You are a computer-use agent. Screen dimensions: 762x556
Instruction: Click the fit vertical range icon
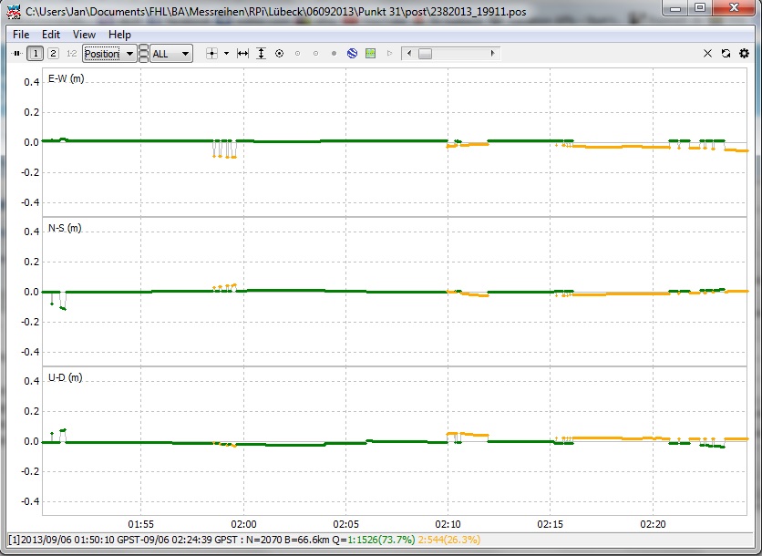(x=261, y=54)
